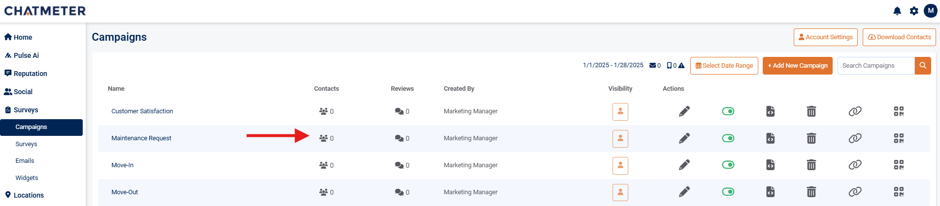Open the user avatar menu
The width and height of the screenshot is (940, 206).
[930, 11]
